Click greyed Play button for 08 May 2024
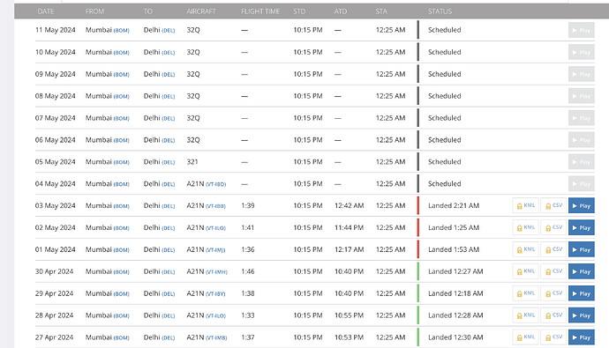This screenshot has width=609, height=348. [581, 96]
